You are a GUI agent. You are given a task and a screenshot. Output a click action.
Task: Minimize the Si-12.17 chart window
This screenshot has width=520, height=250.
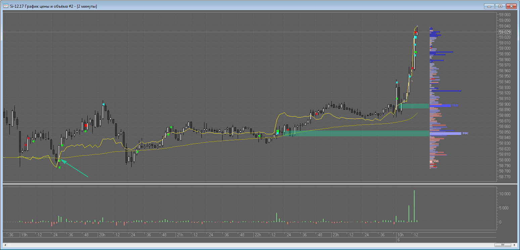point(489,6)
